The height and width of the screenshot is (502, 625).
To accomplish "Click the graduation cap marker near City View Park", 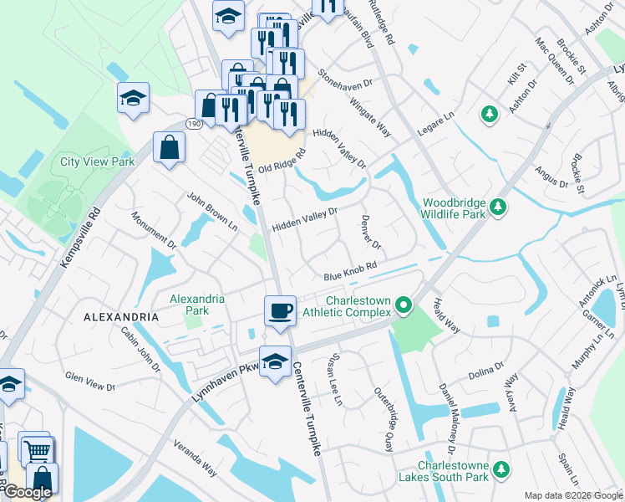I will tap(133, 99).
